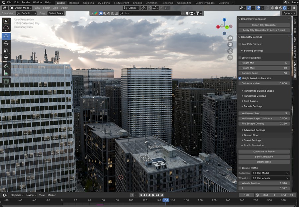The height and width of the screenshot is (207, 299).
Task: Switch to the Shading workspace tab
Action: (x=138, y=3)
